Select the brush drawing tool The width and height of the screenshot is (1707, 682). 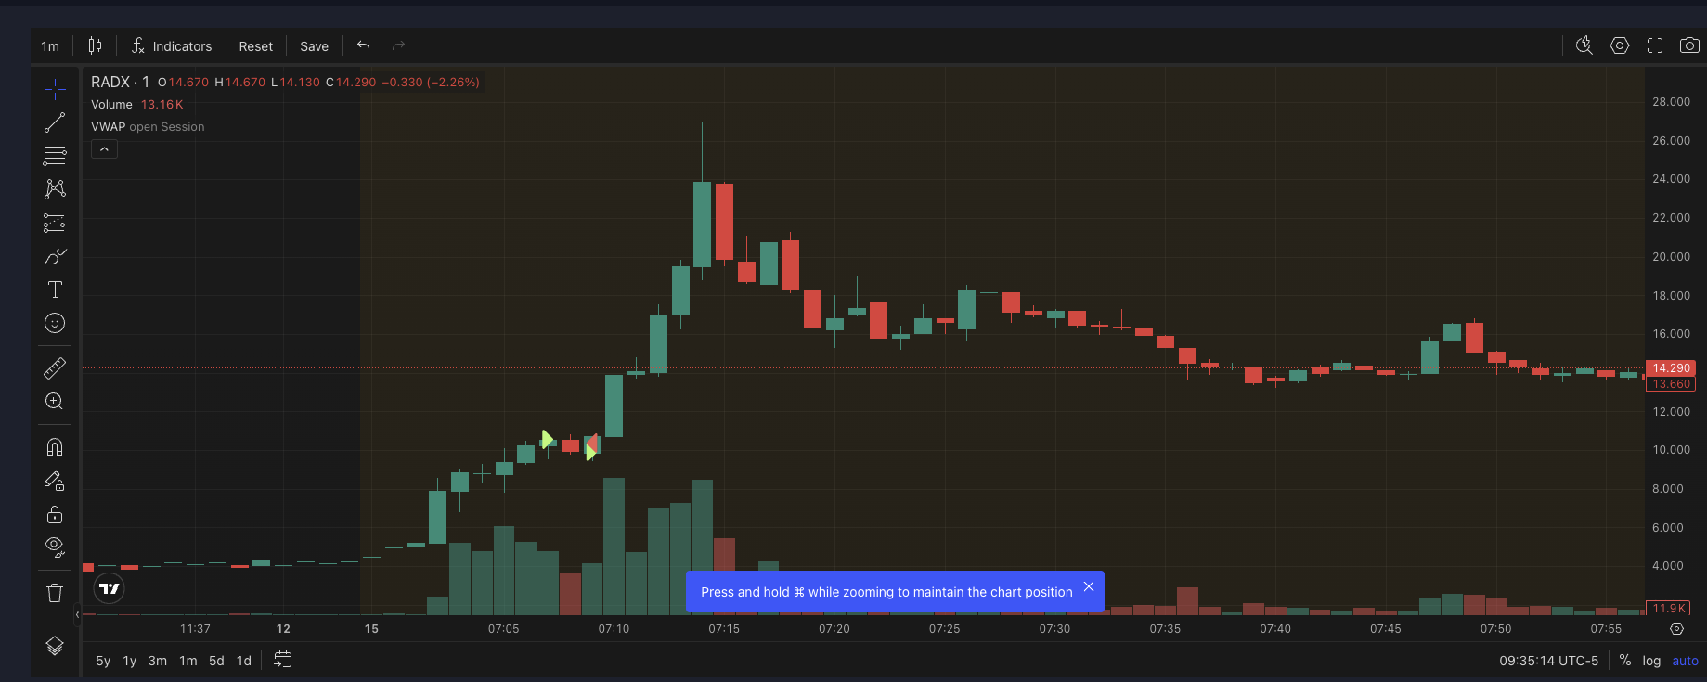[x=55, y=256]
